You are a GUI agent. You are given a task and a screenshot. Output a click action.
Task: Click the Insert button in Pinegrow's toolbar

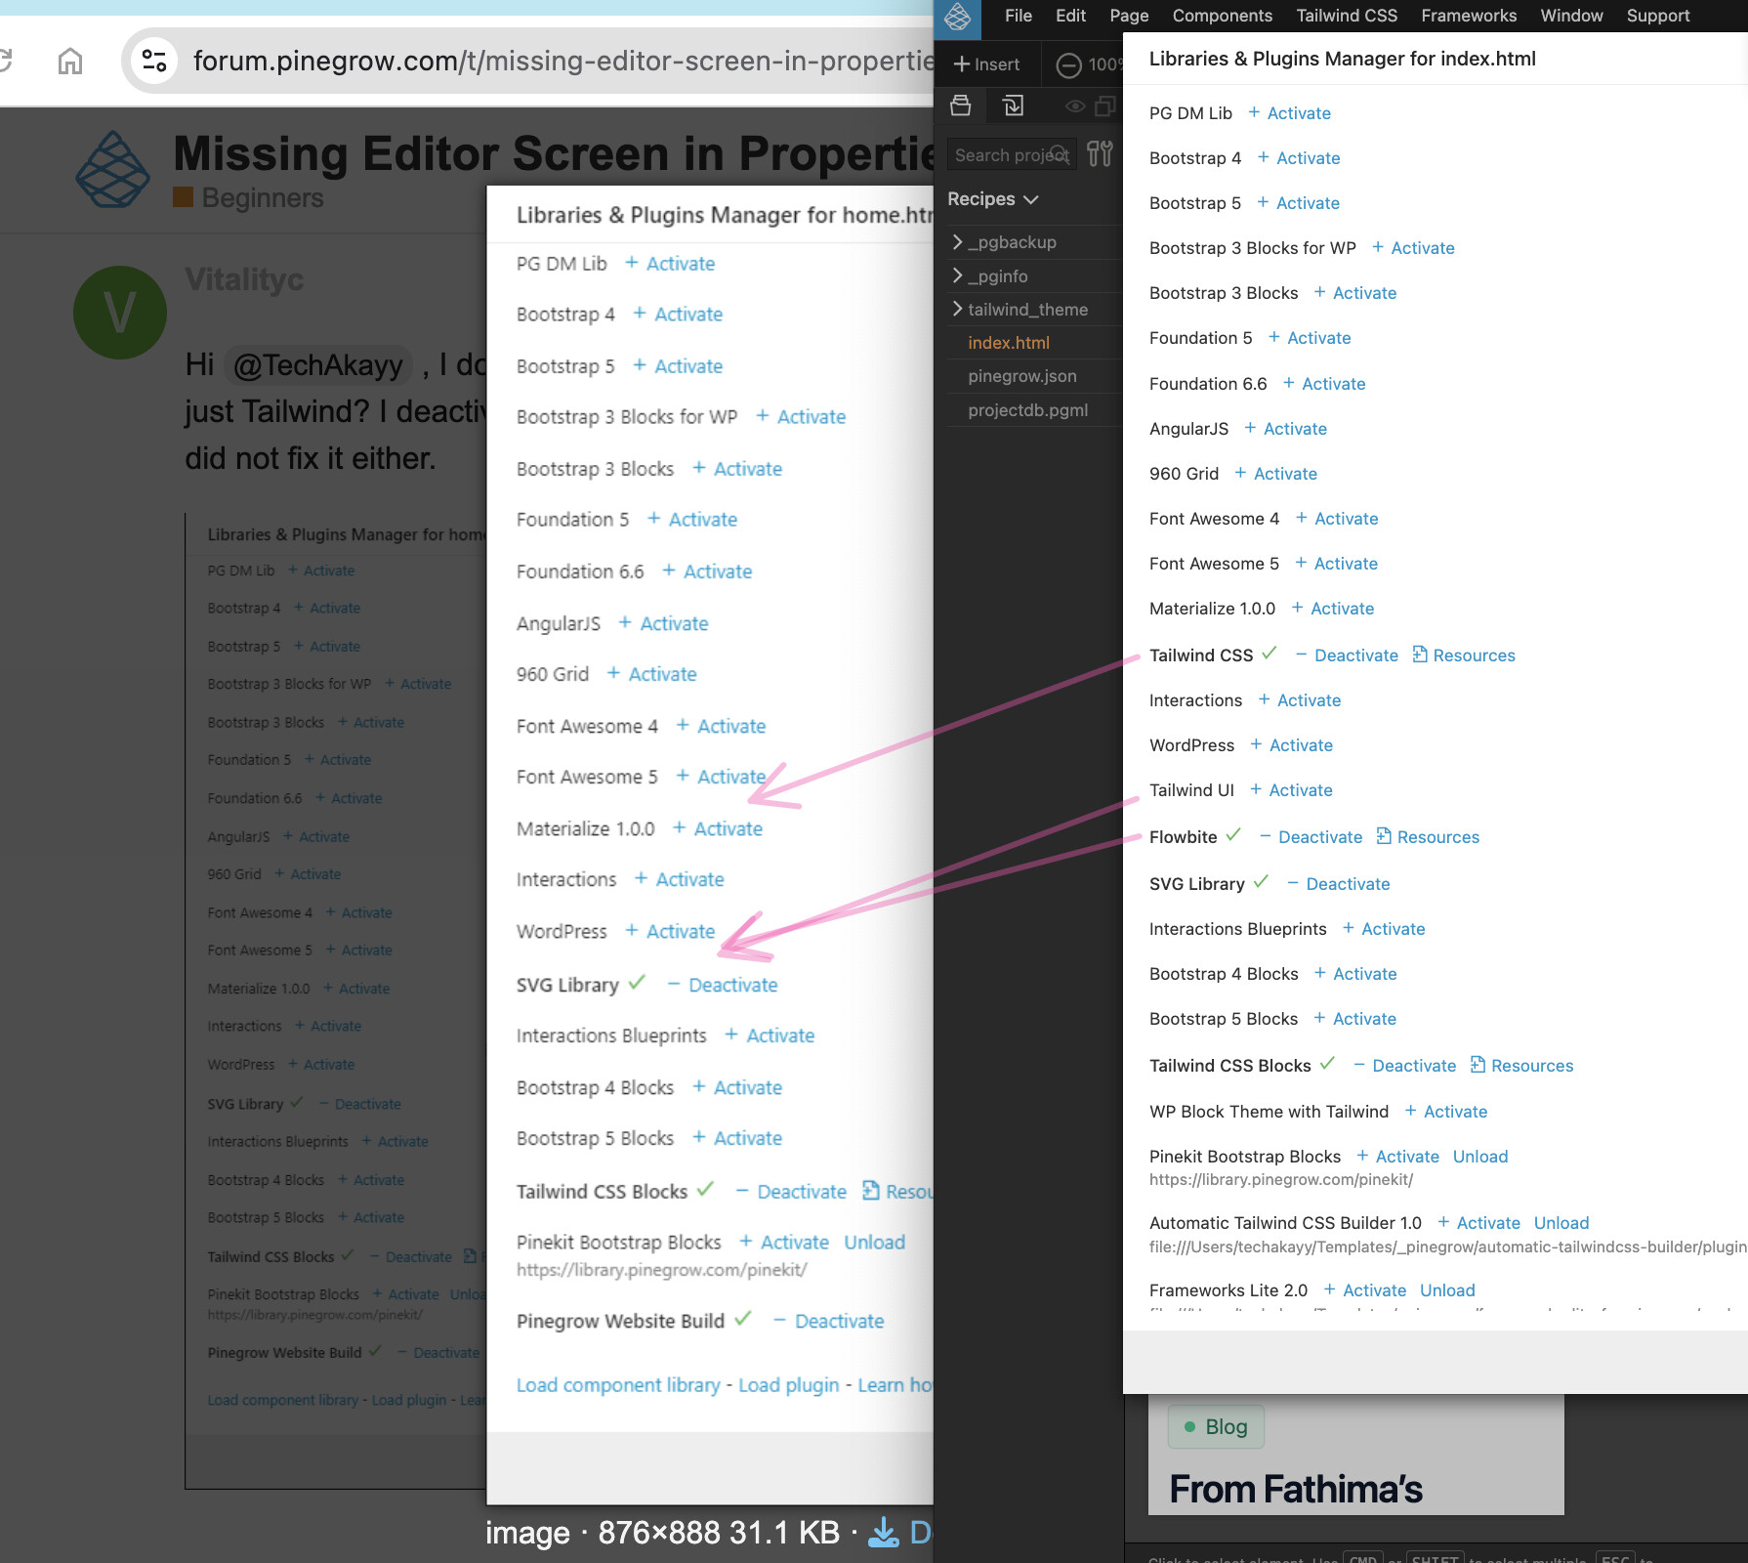tap(986, 64)
